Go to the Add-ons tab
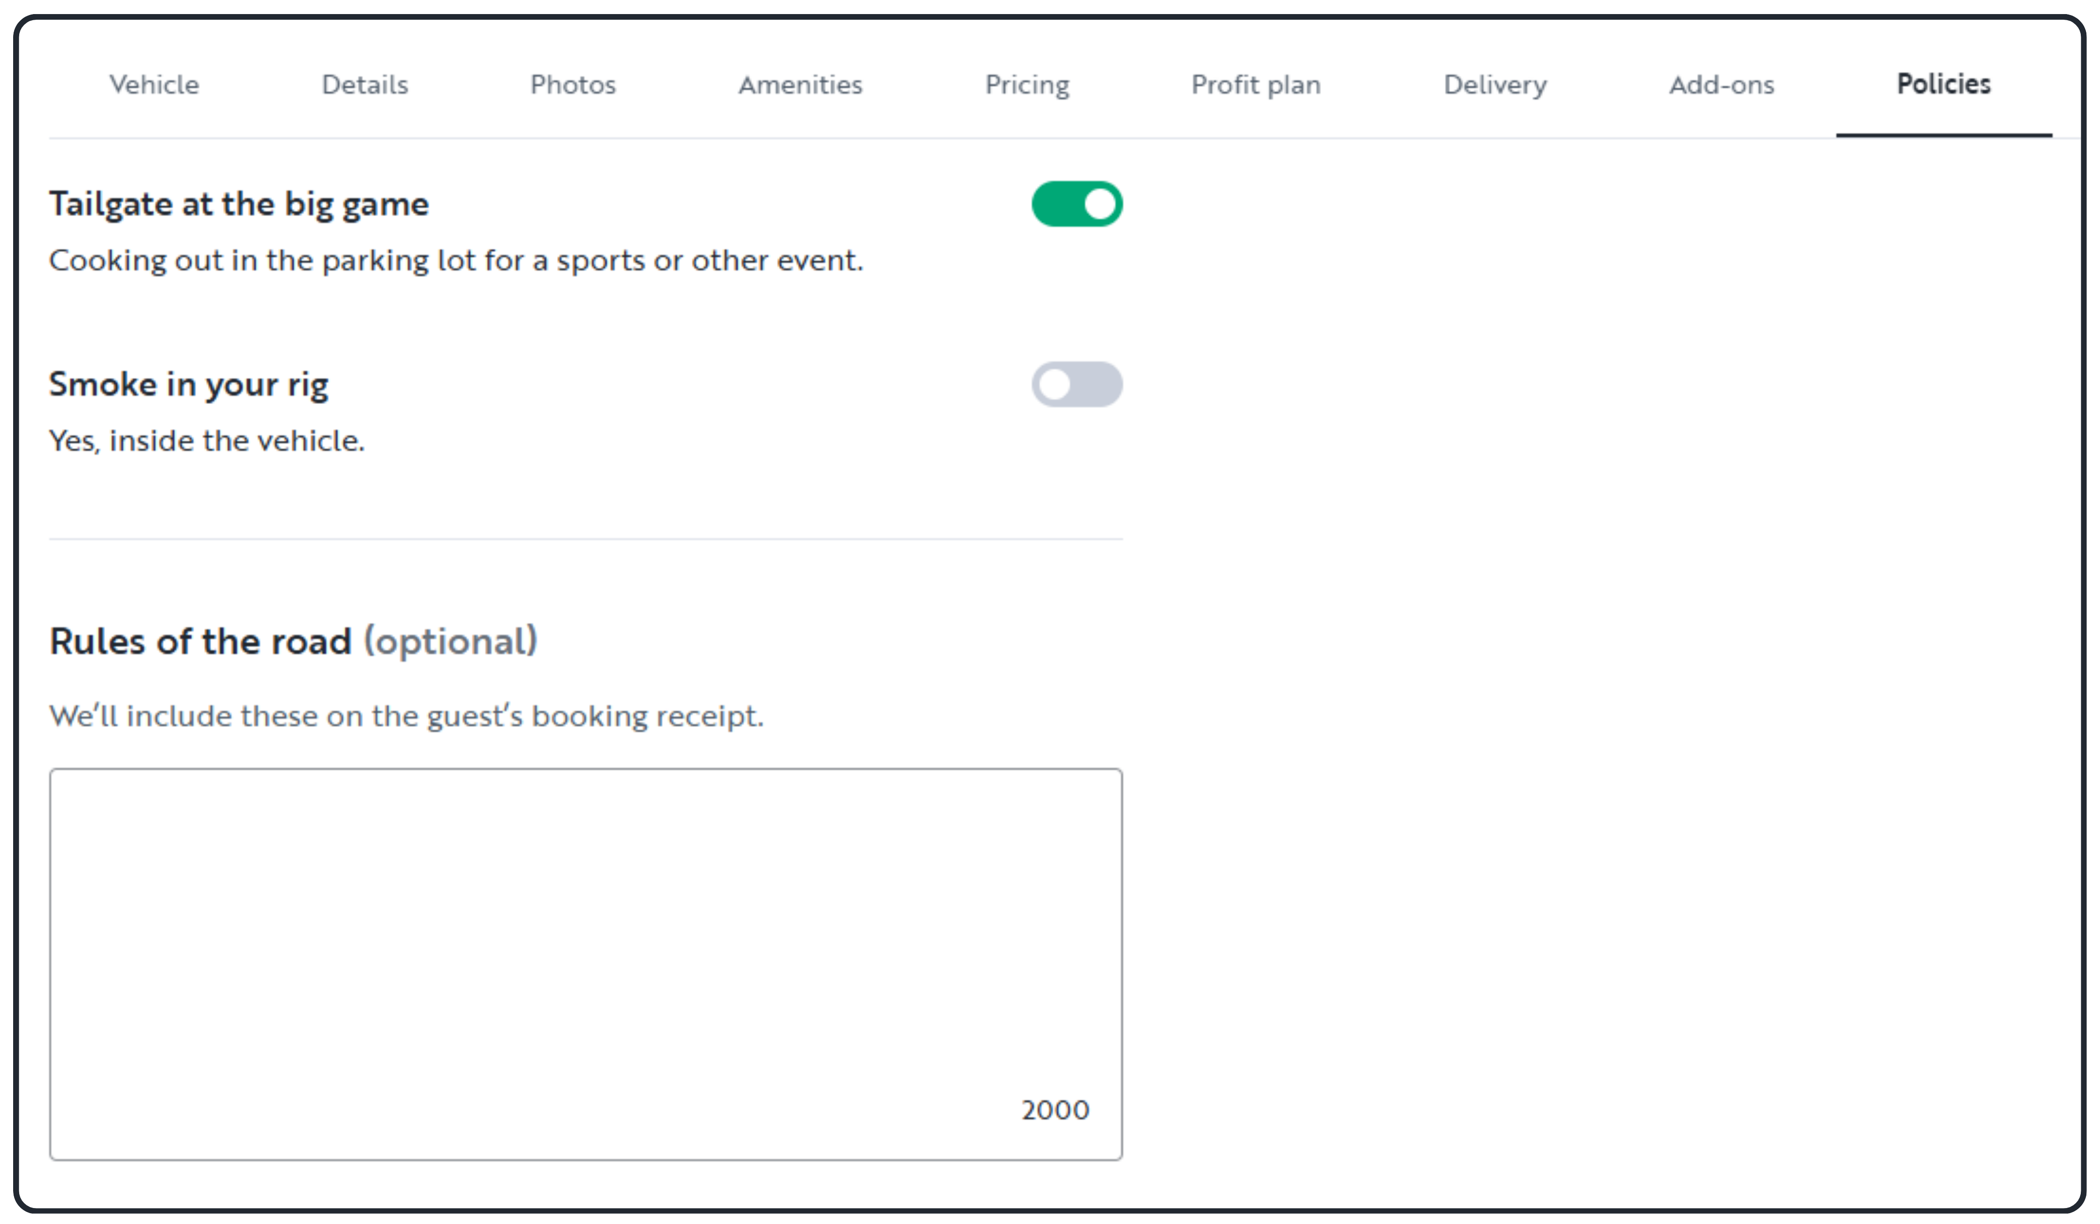 (x=1722, y=84)
